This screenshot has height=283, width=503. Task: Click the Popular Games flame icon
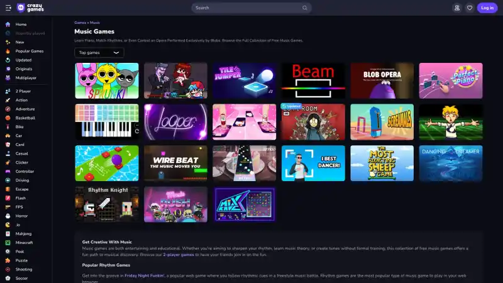click(8, 51)
